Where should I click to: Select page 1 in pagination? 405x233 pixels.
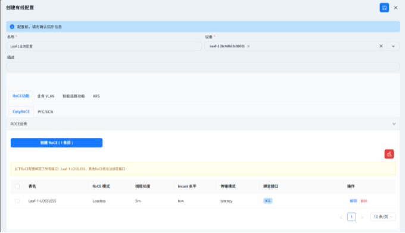(351, 217)
